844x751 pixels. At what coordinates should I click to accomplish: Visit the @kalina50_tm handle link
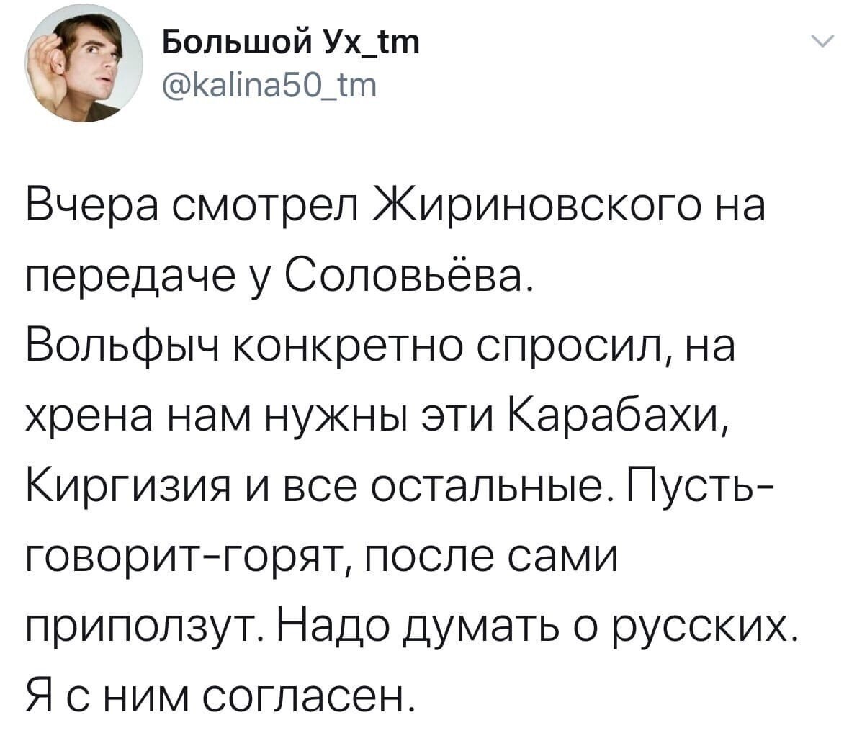pyautogui.click(x=269, y=86)
